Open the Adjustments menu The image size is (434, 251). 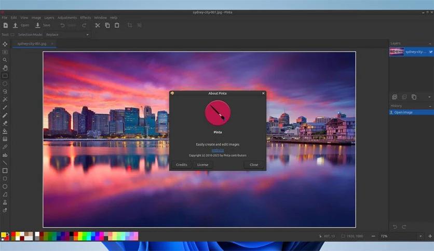point(67,18)
